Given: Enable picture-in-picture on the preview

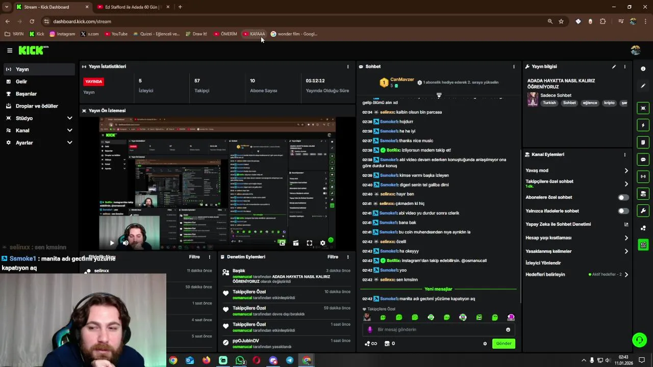Looking at the screenshot, I should (x=282, y=243).
